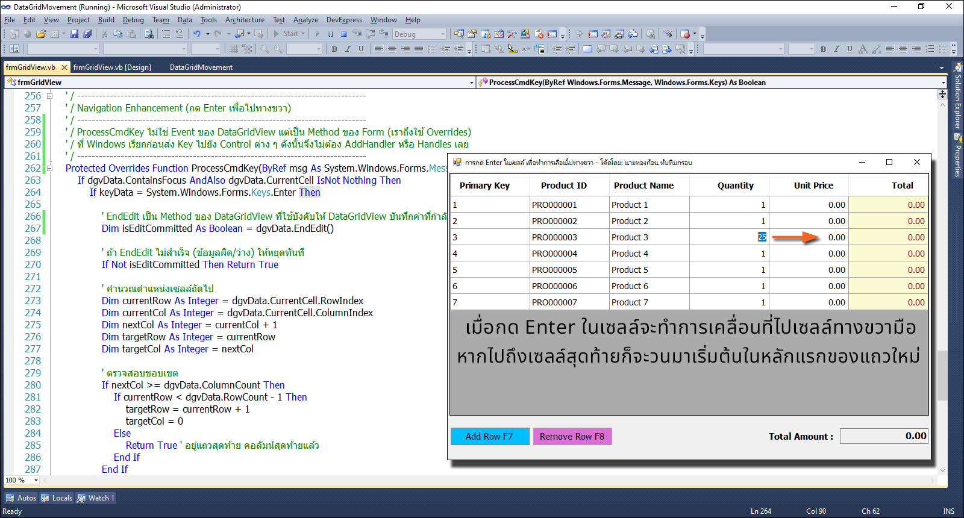This screenshot has width=964, height=518.
Task: Click the Undo arrow icon
Action: tap(196, 34)
